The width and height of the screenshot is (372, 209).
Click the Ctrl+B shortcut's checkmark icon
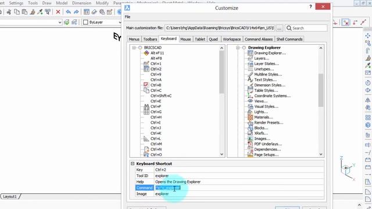(x=146, y=85)
